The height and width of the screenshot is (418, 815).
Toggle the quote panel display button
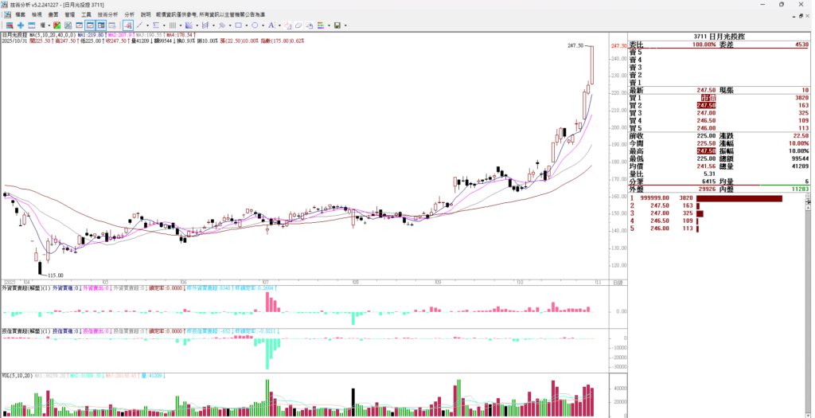(x=103, y=25)
